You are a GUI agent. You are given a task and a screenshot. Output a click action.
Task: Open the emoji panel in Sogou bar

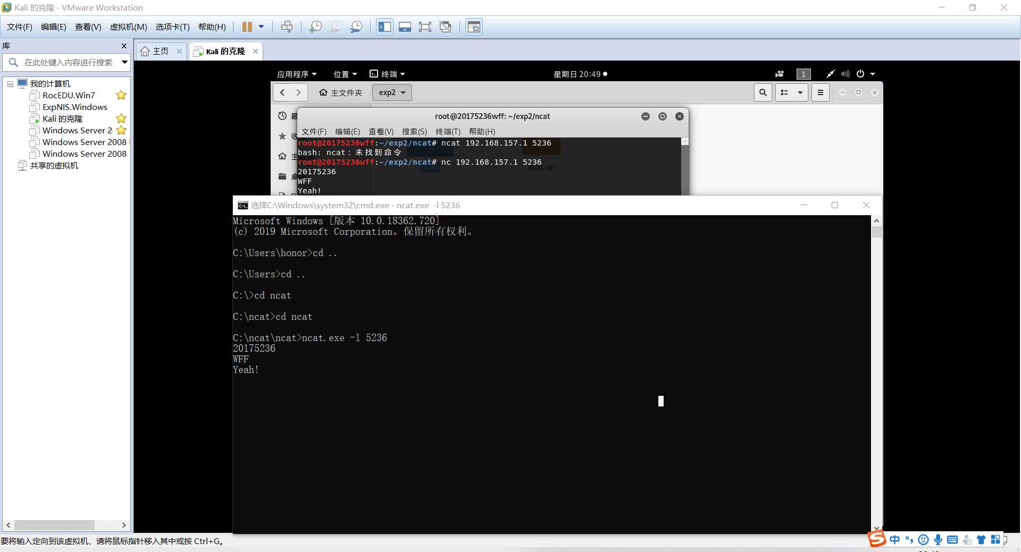click(x=924, y=540)
